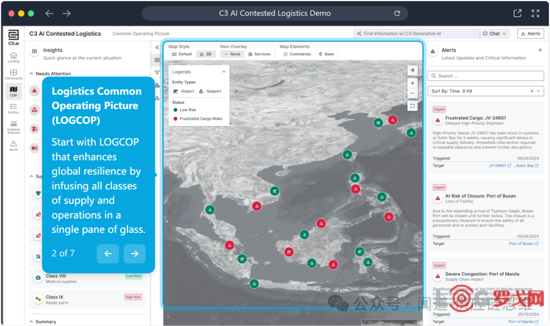This screenshot has height=326, width=550.
Task: Click the Frustrated Cargo Risks legend entry
Action: (x=198, y=119)
